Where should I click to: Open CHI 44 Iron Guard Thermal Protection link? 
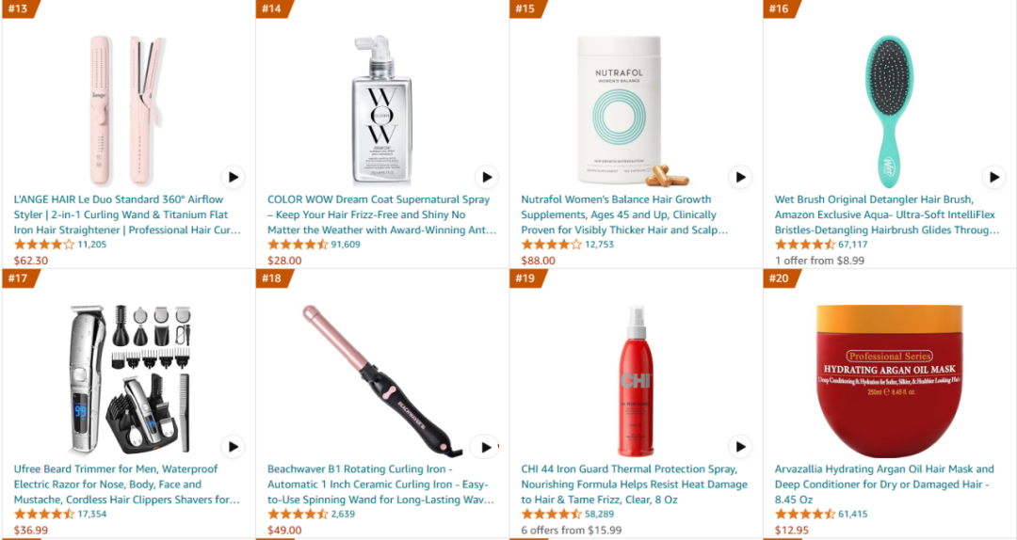[635, 484]
